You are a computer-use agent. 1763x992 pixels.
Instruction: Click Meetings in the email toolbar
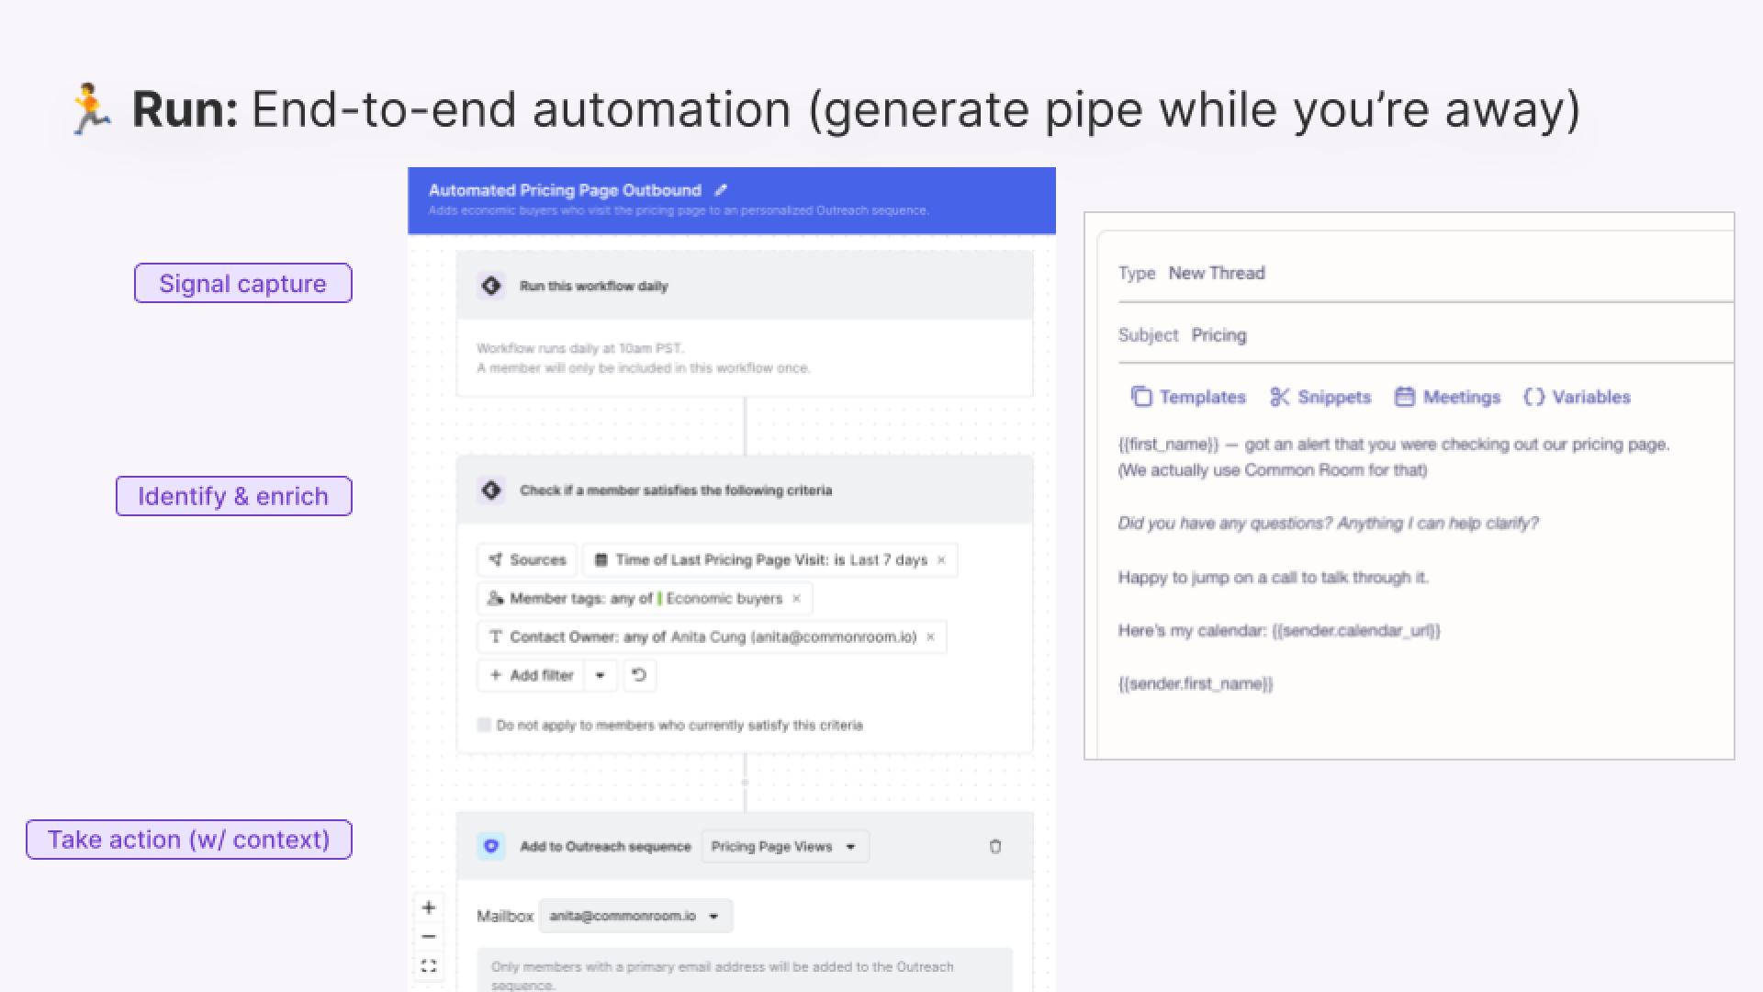pyautogui.click(x=1447, y=397)
